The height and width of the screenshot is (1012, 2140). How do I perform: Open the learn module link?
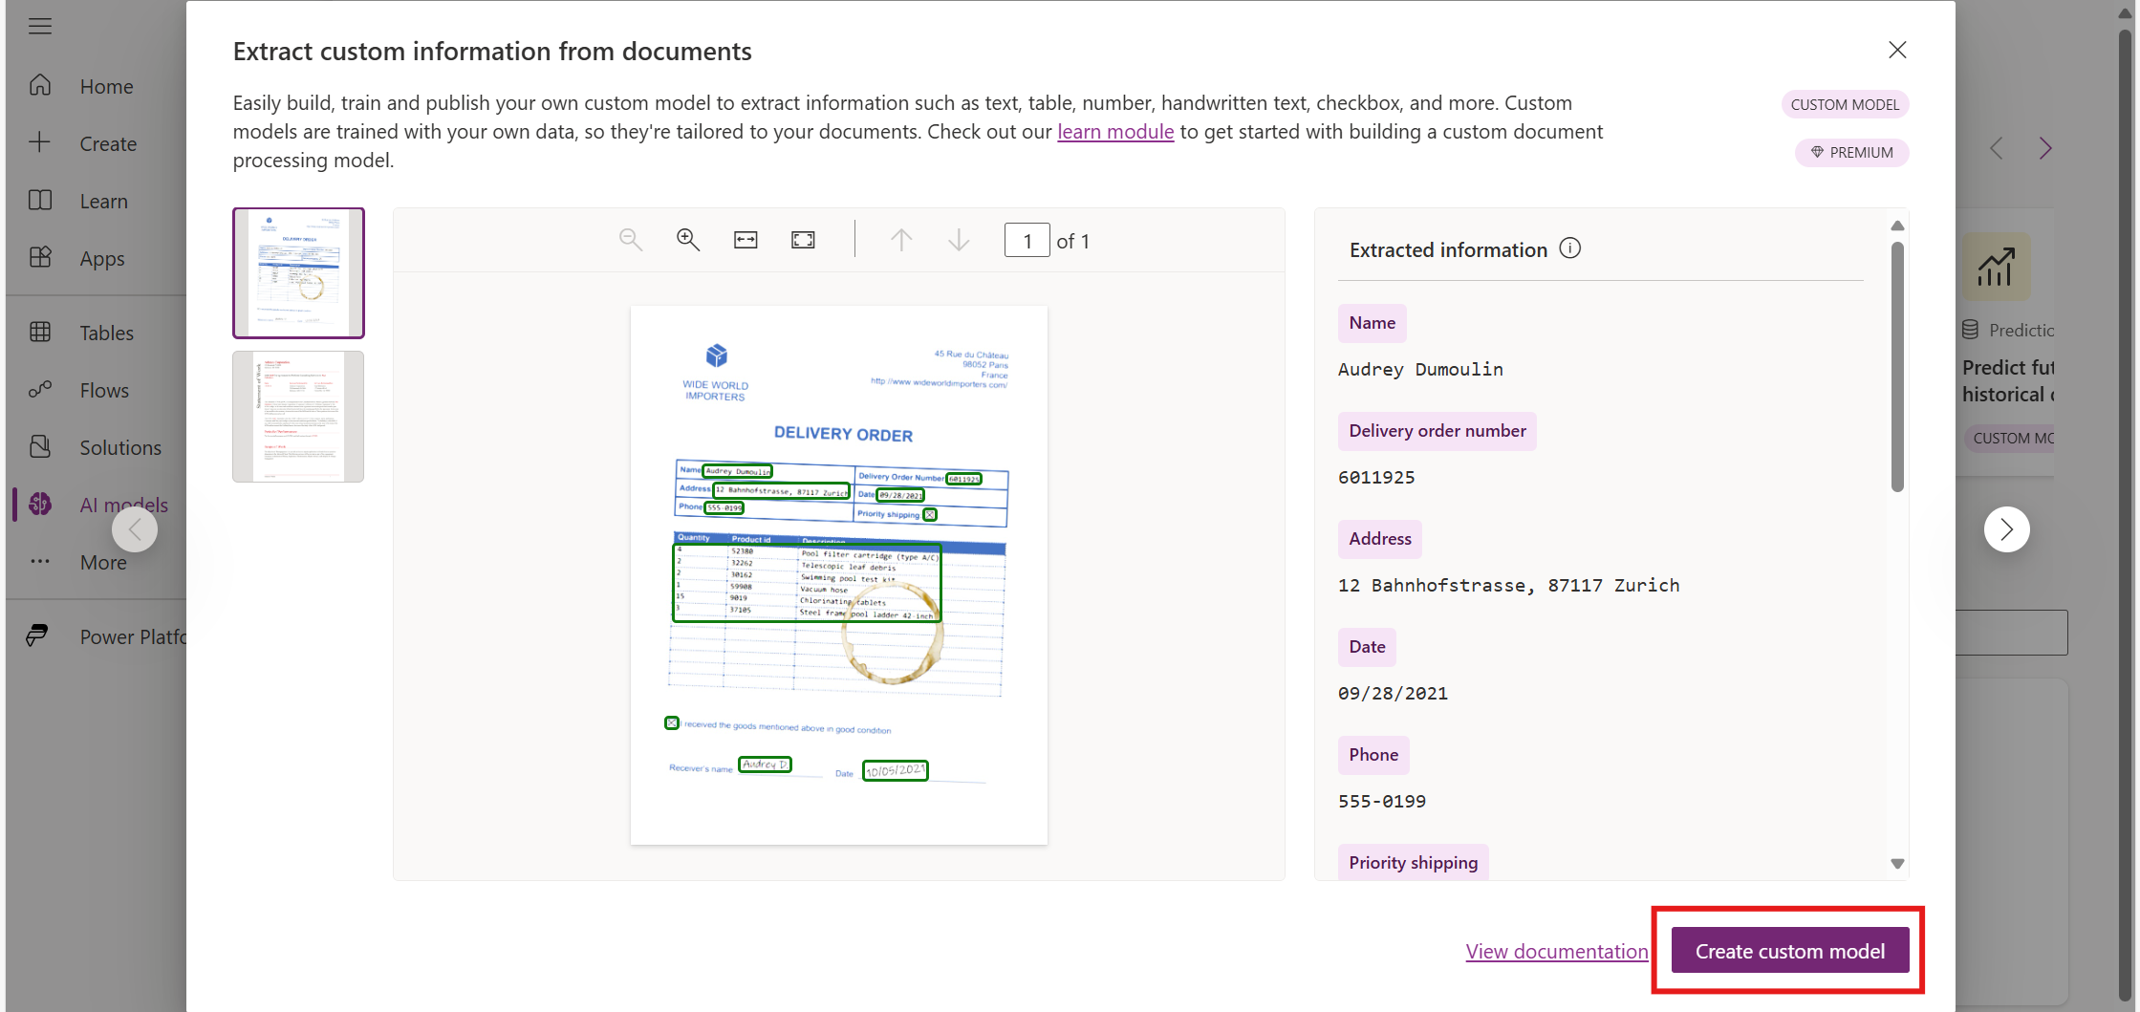[x=1114, y=132]
